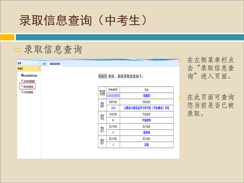244x183 pixels.
Task: Open 五年制志愿查询 in the sidebar
Action: click(x=29, y=81)
